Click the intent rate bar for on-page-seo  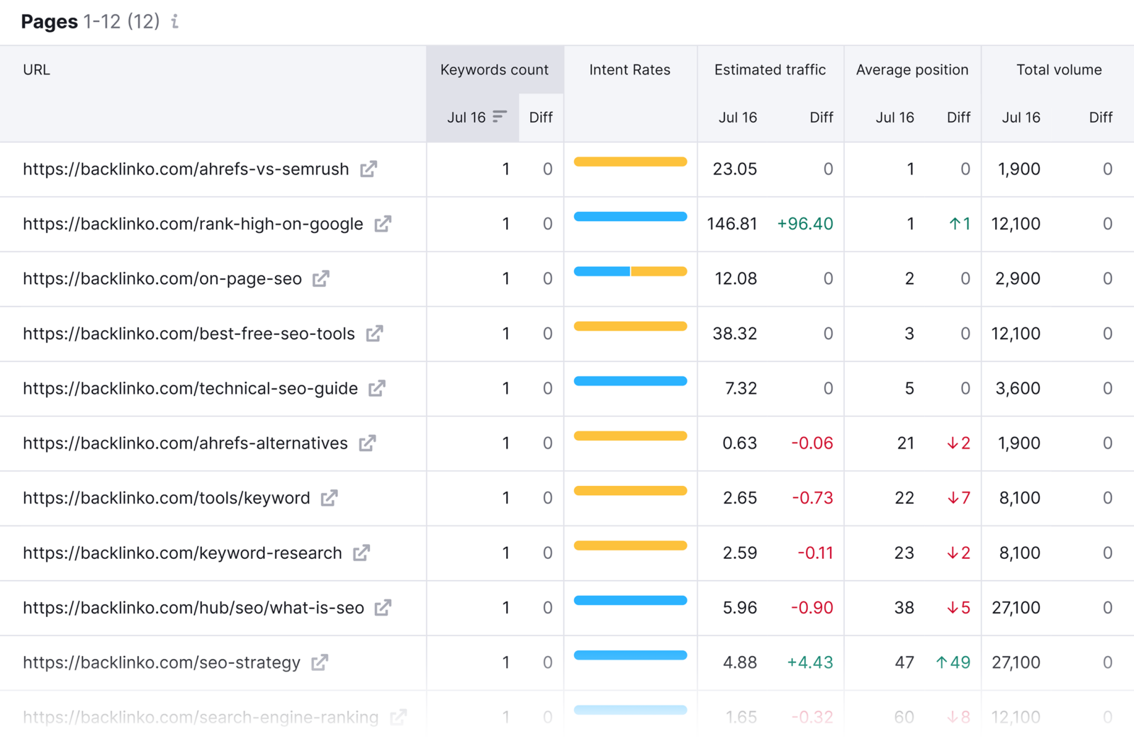(x=630, y=271)
